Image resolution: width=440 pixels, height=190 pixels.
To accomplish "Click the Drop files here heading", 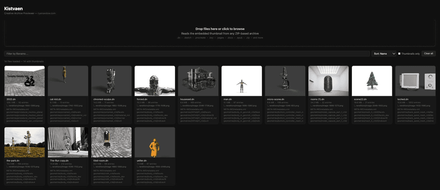I will 220,29.
